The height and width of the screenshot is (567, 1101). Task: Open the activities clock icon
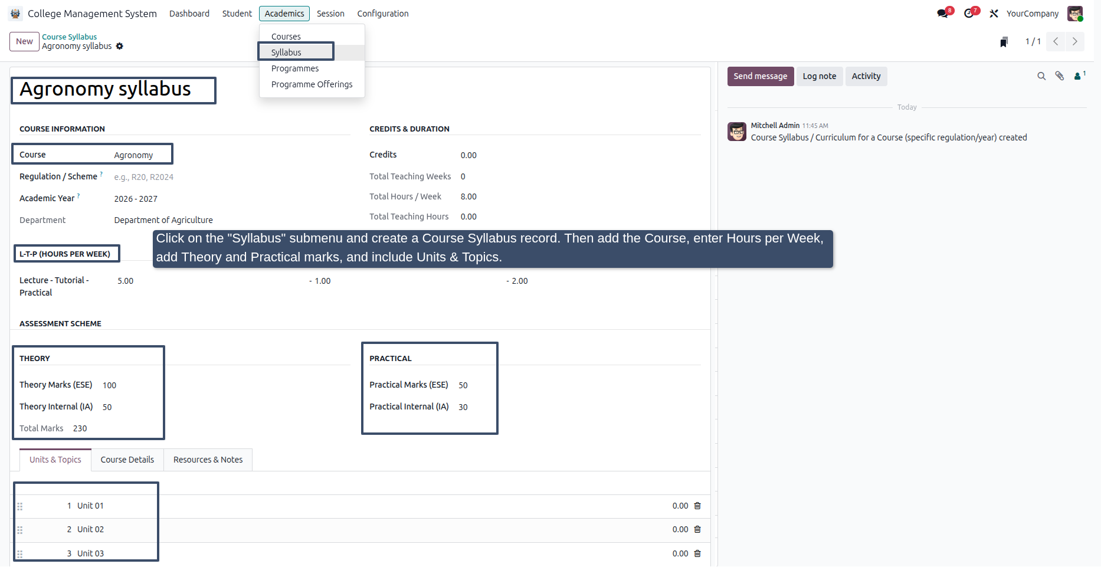pyautogui.click(x=969, y=14)
